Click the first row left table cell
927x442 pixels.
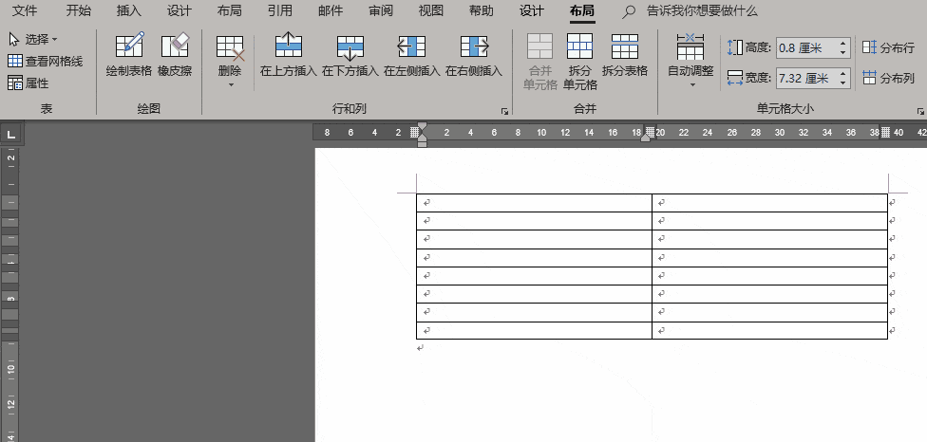click(x=534, y=203)
